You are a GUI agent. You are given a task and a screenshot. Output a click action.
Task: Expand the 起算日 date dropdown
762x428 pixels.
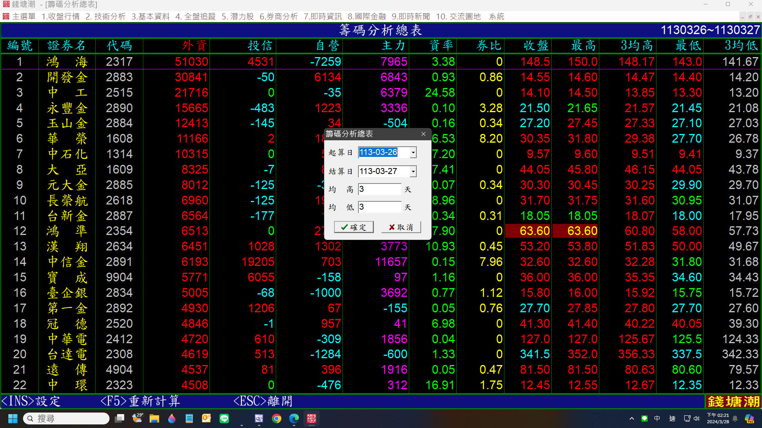pos(413,153)
